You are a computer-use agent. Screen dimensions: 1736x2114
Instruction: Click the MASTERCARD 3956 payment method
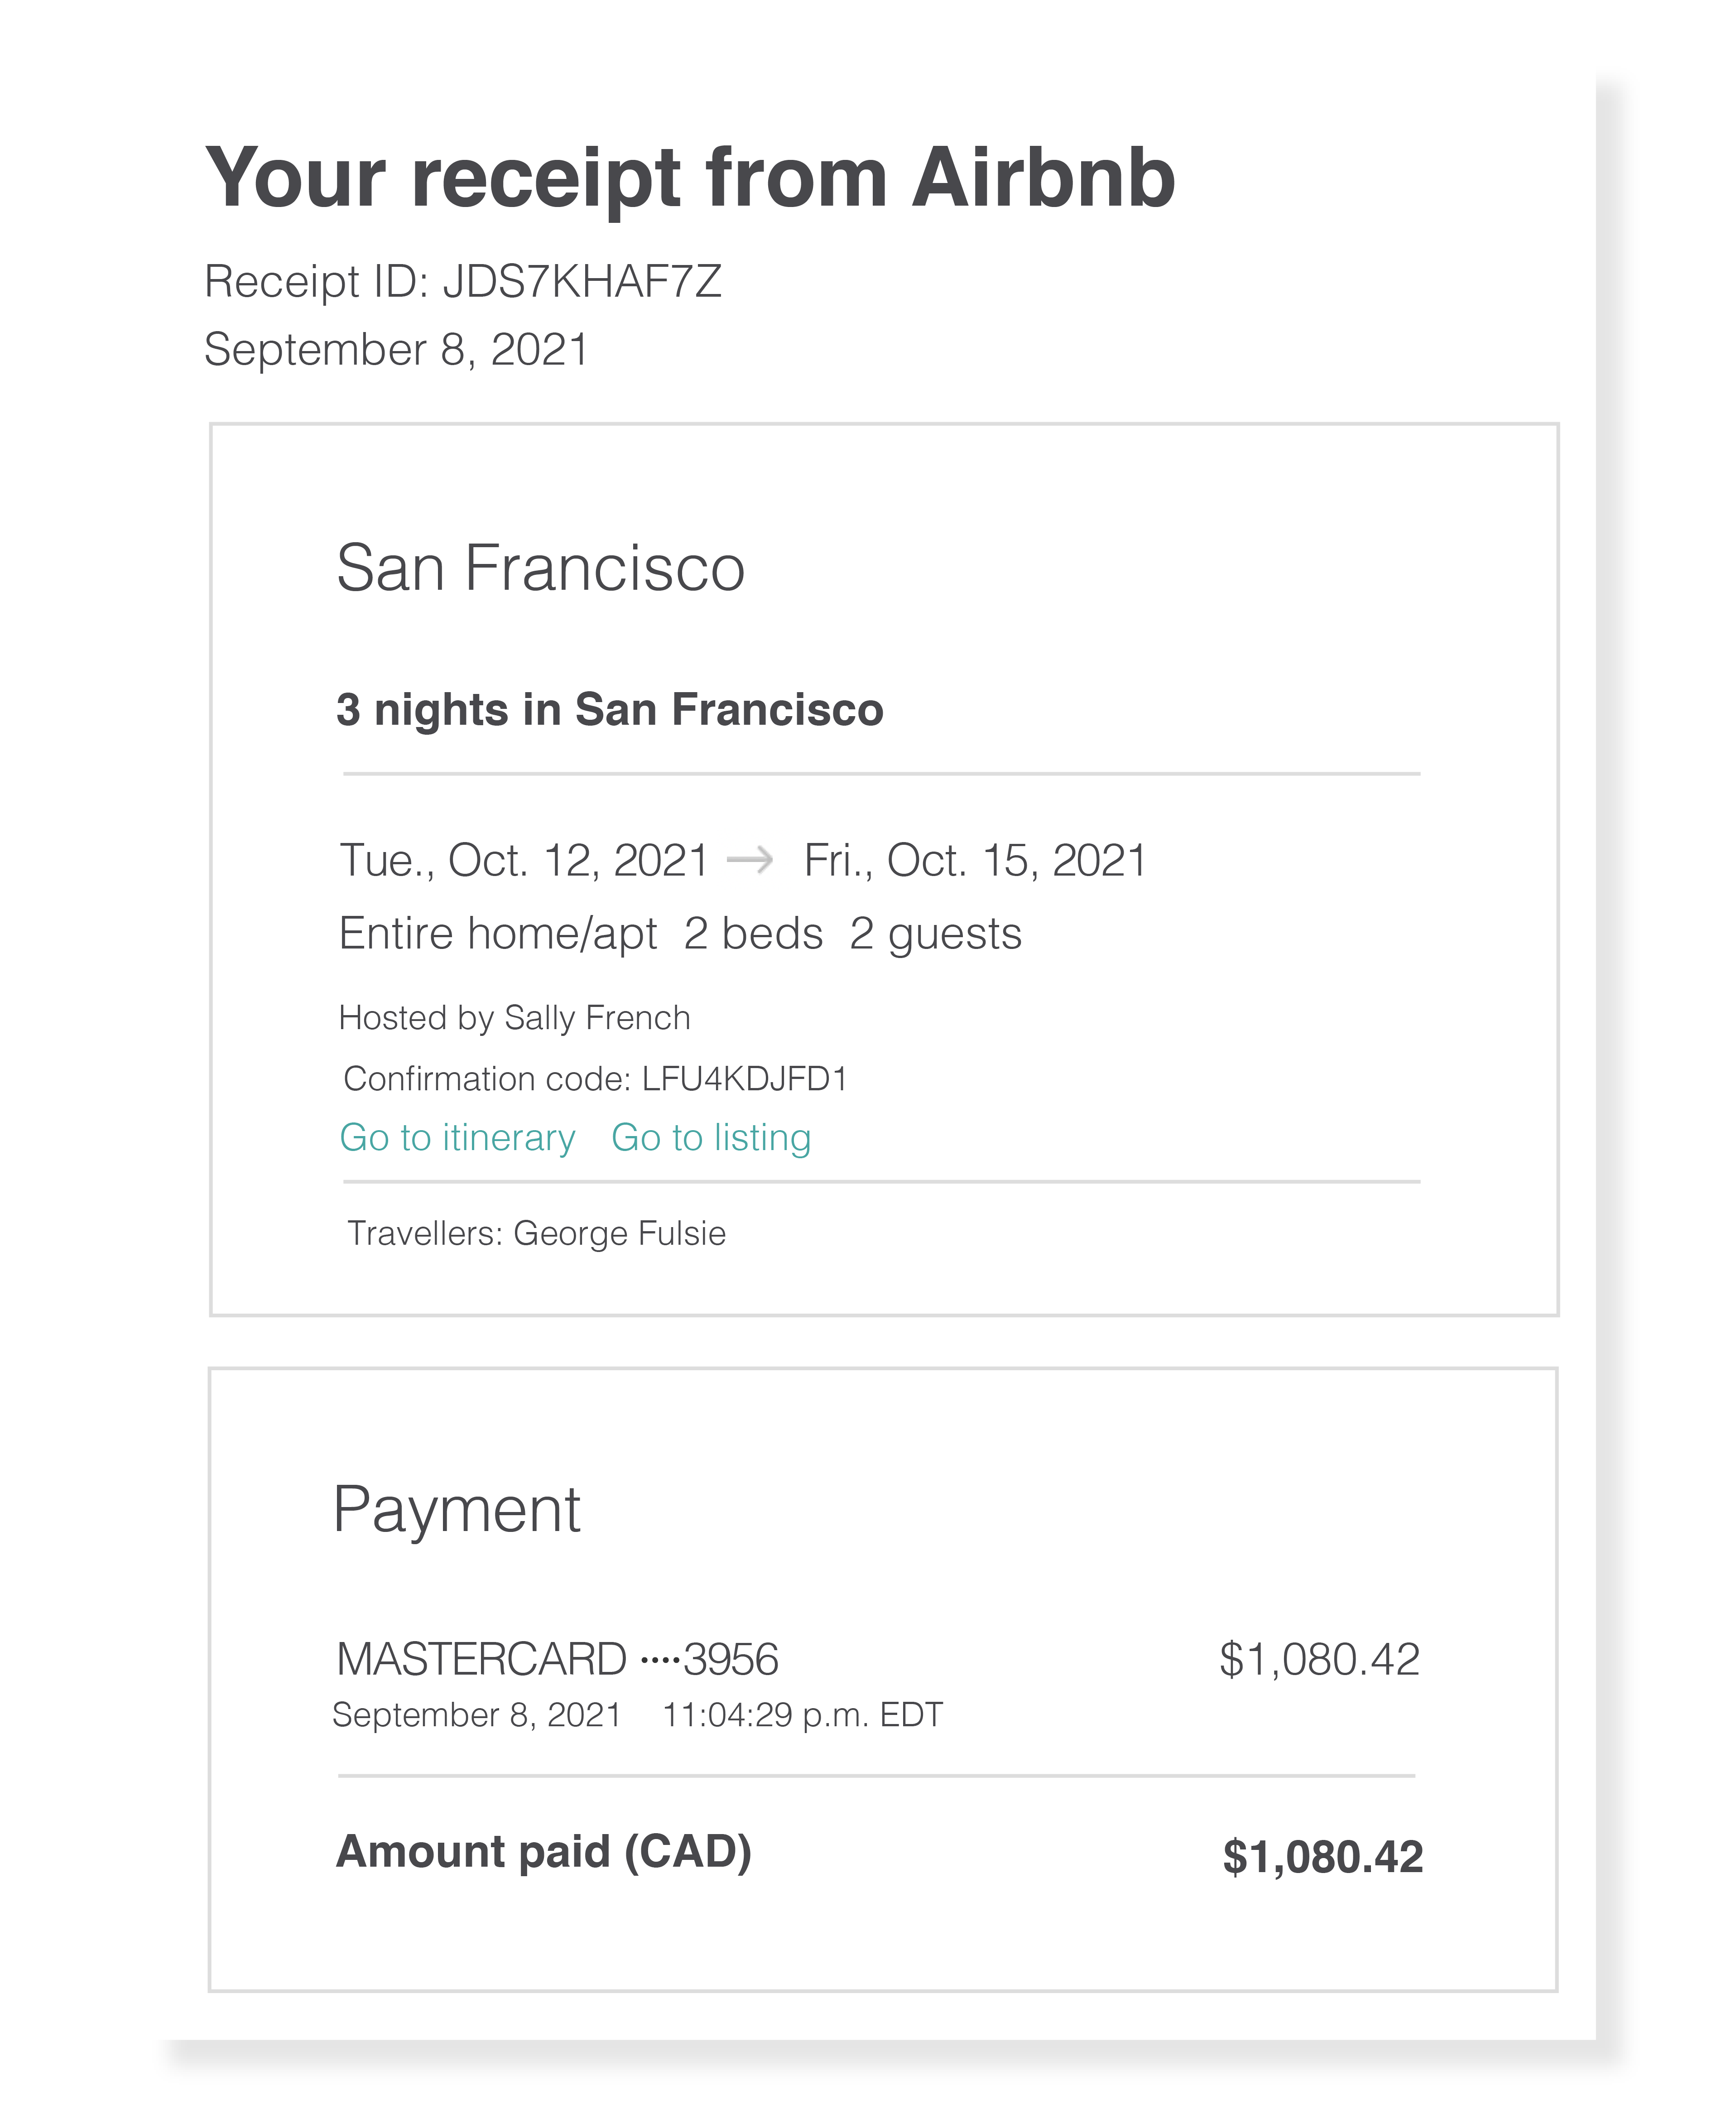557,1660
